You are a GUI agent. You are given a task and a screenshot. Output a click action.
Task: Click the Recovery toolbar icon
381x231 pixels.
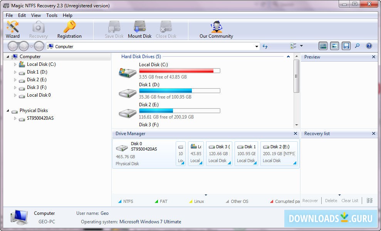39,30
